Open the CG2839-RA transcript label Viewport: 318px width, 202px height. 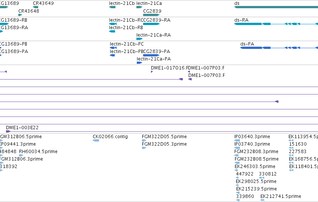[x=157, y=20]
